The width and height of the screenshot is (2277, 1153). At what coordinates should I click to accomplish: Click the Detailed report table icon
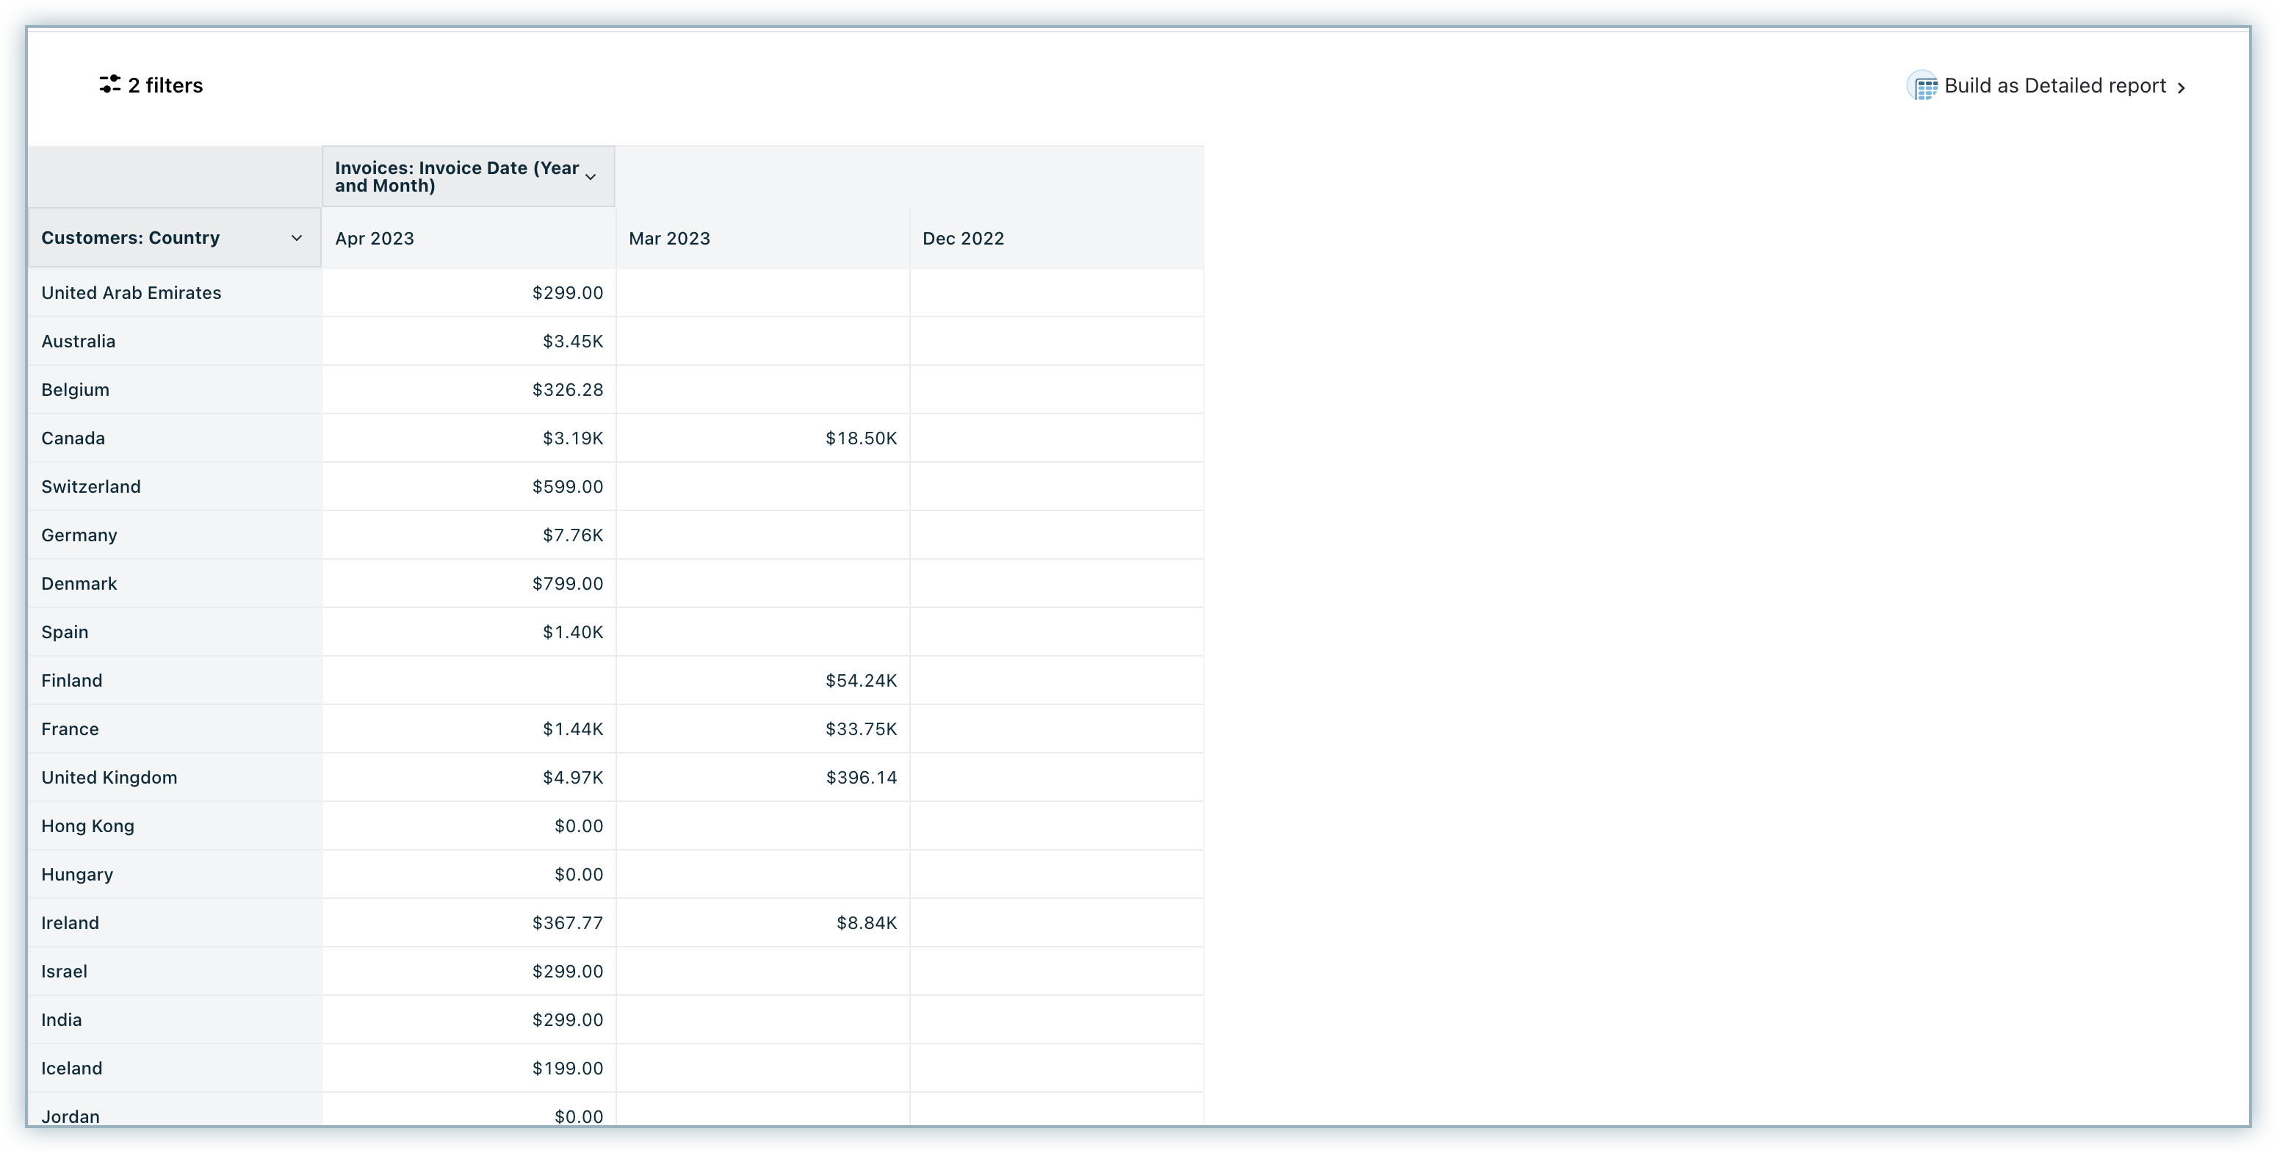tap(1924, 87)
